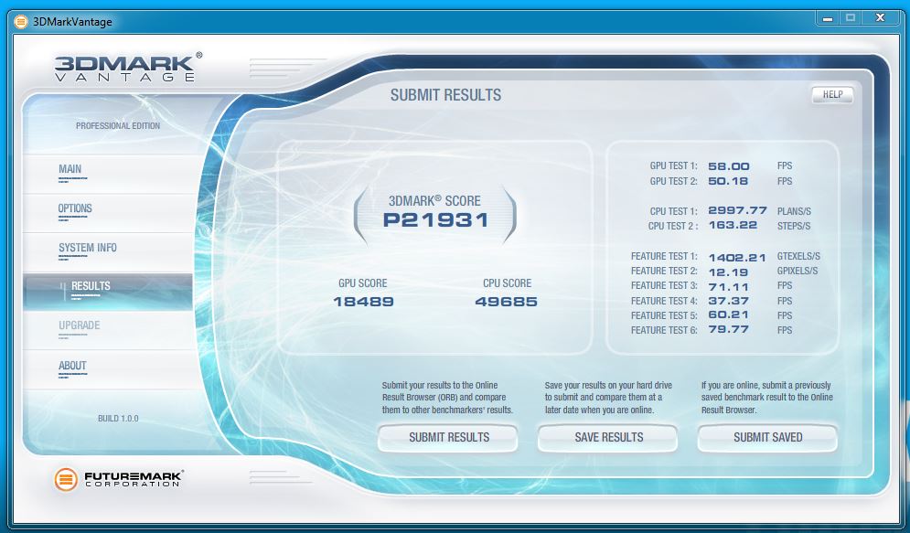Click Feature Test 5 value 60.21

728,314
